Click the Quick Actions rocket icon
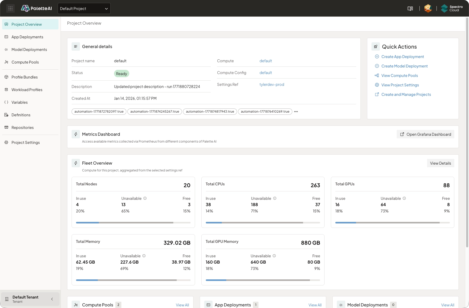The image size is (469, 308). point(376,46)
